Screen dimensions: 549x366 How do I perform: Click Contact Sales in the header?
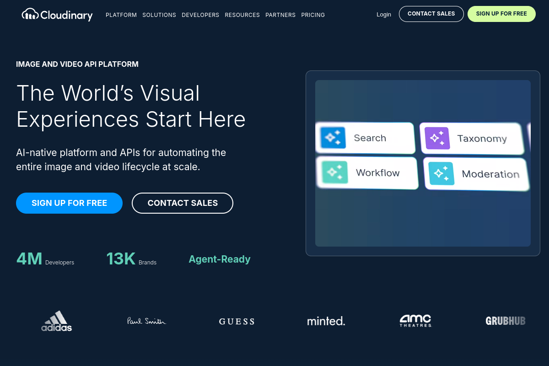tap(431, 14)
